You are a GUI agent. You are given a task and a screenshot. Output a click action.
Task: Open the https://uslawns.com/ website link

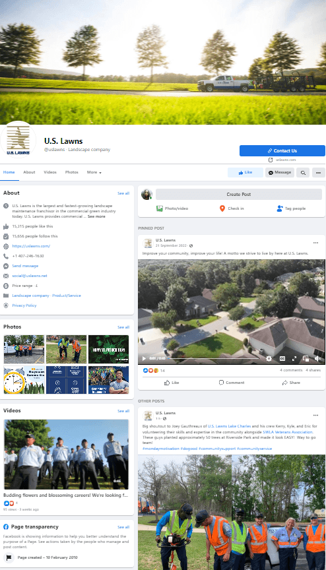[31, 246]
